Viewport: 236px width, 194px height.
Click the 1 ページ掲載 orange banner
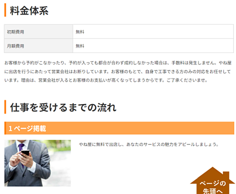point(119,128)
